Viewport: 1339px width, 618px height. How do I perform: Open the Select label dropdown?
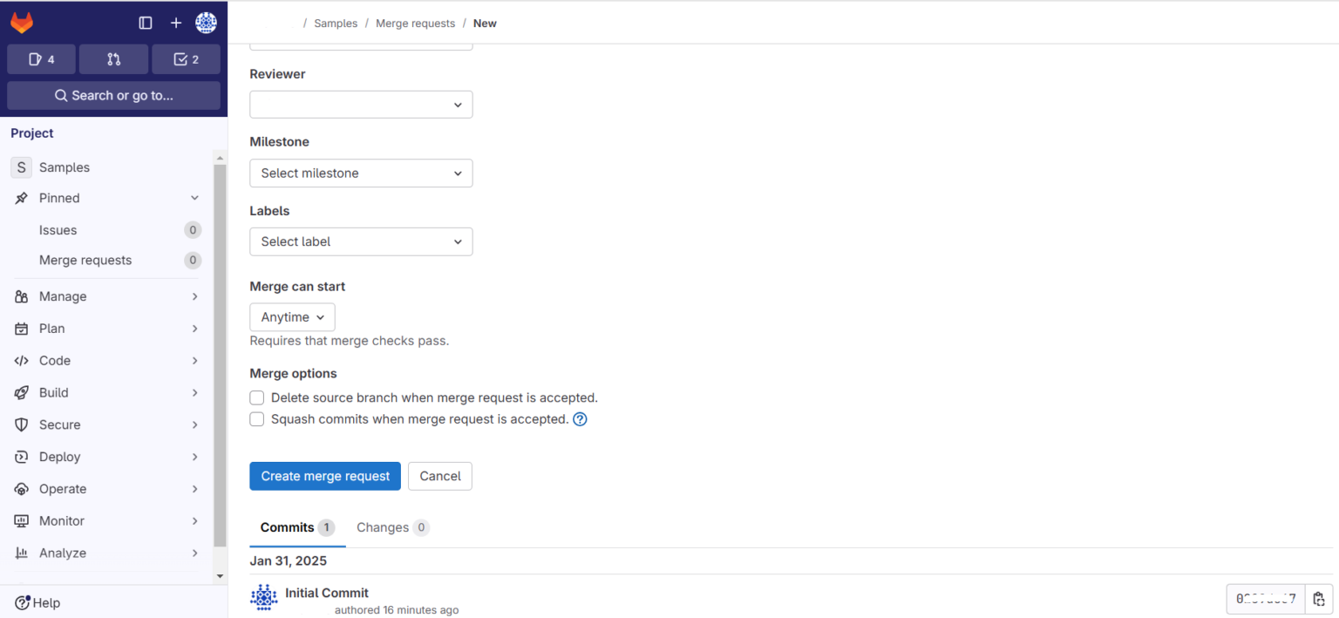(x=360, y=241)
